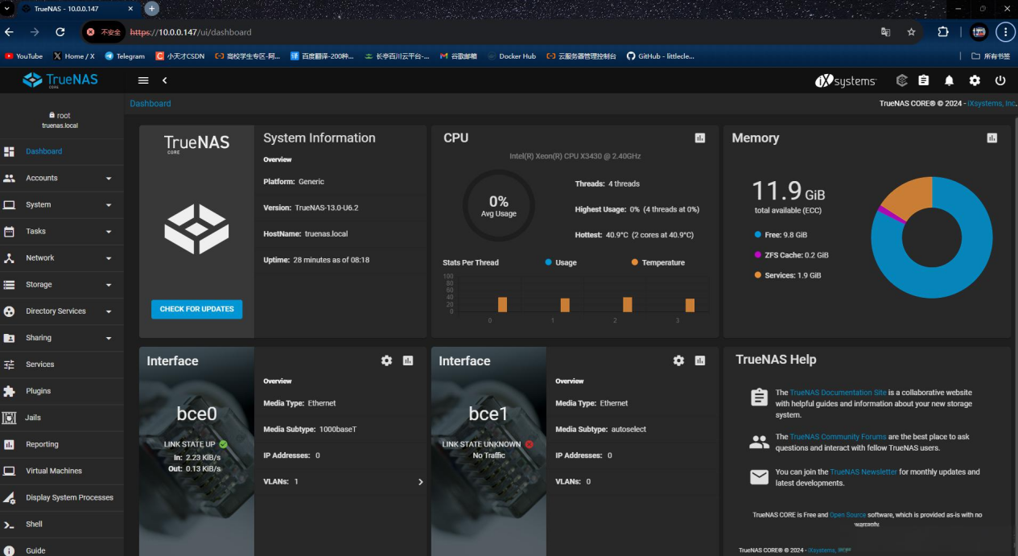Expand the Storage menu arrow

109,285
